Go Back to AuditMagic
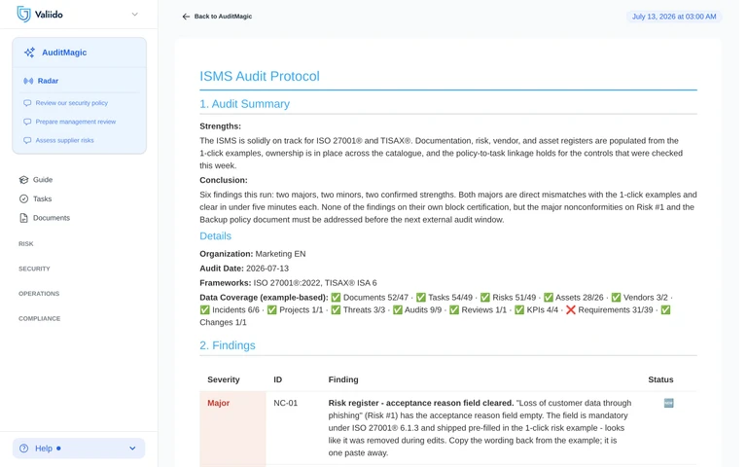The image size is (747, 467). point(223,17)
